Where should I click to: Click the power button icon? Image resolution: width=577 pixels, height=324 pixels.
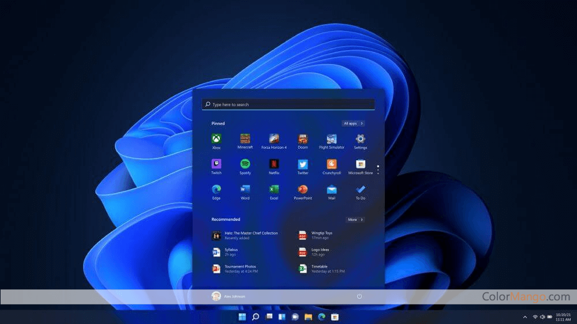pos(359,296)
